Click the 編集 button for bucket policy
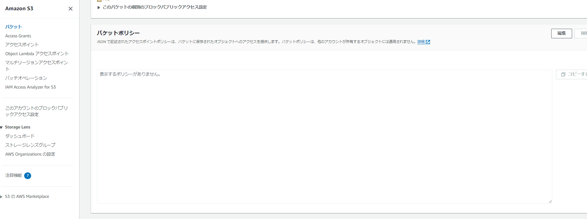The height and width of the screenshot is (219, 587). click(x=562, y=33)
